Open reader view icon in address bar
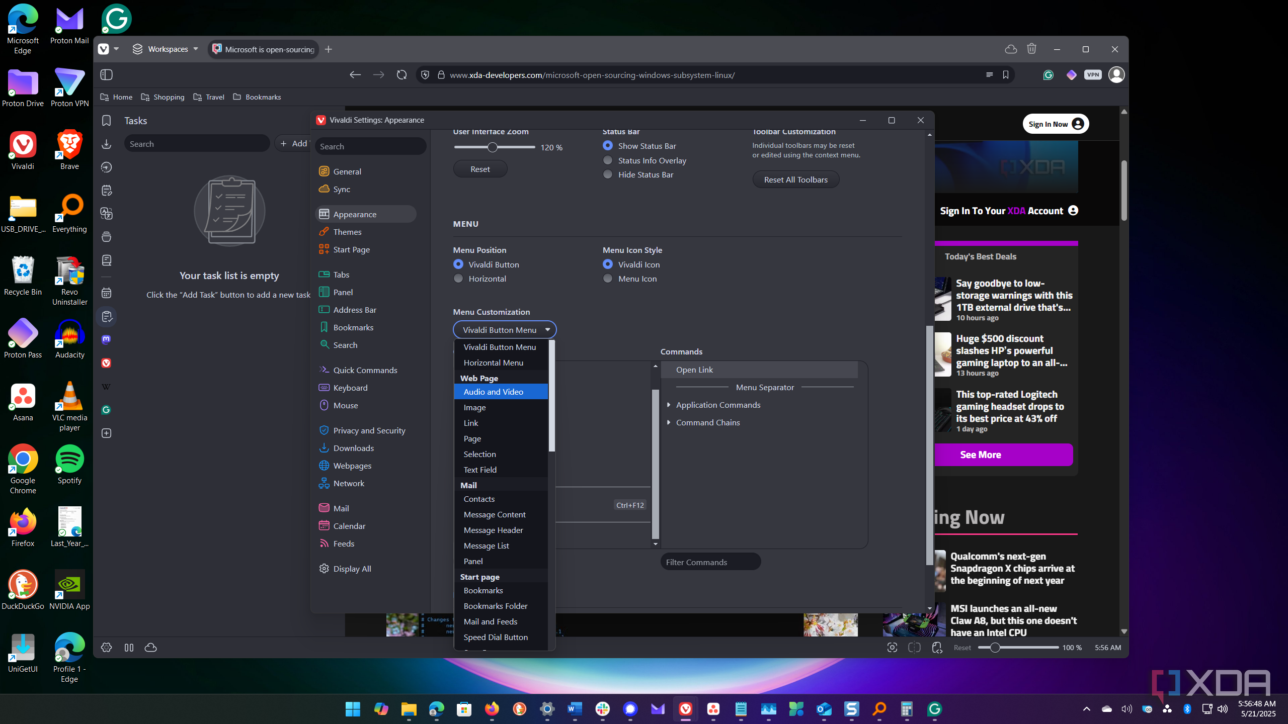Viewport: 1288px width, 724px height. (989, 75)
